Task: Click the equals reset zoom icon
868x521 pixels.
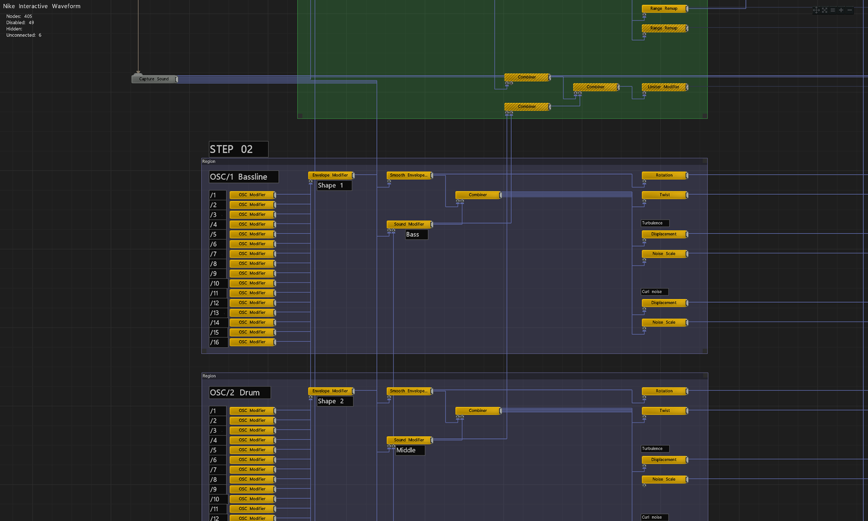Action: point(833,10)
